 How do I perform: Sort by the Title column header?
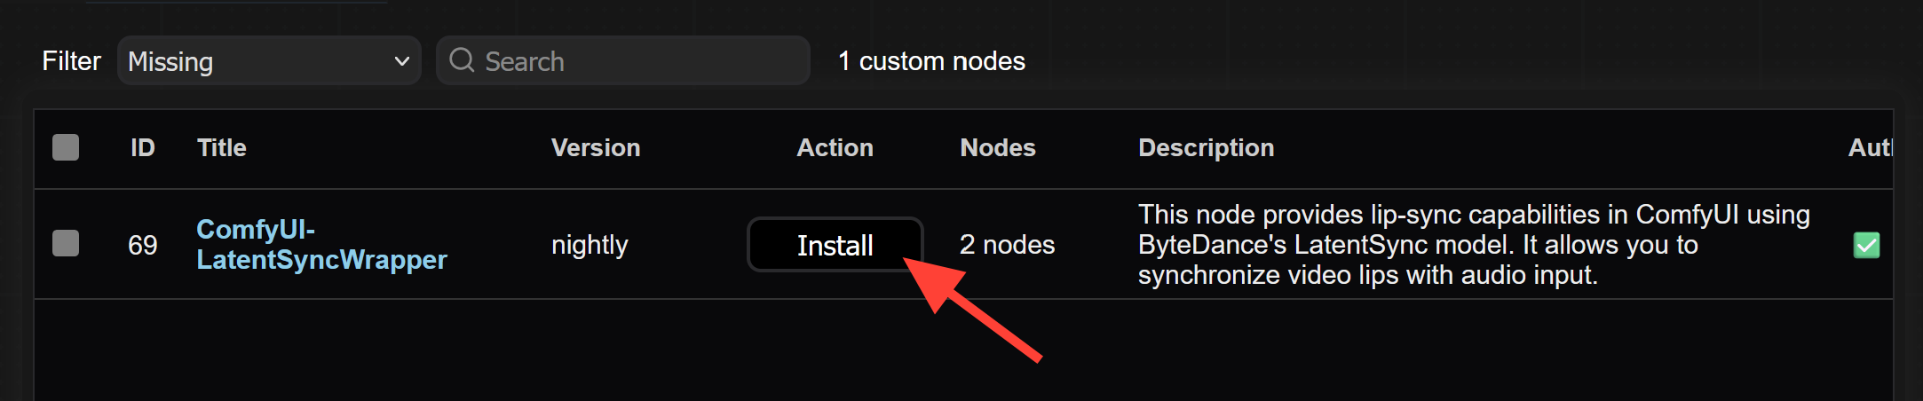click(222, 147)
